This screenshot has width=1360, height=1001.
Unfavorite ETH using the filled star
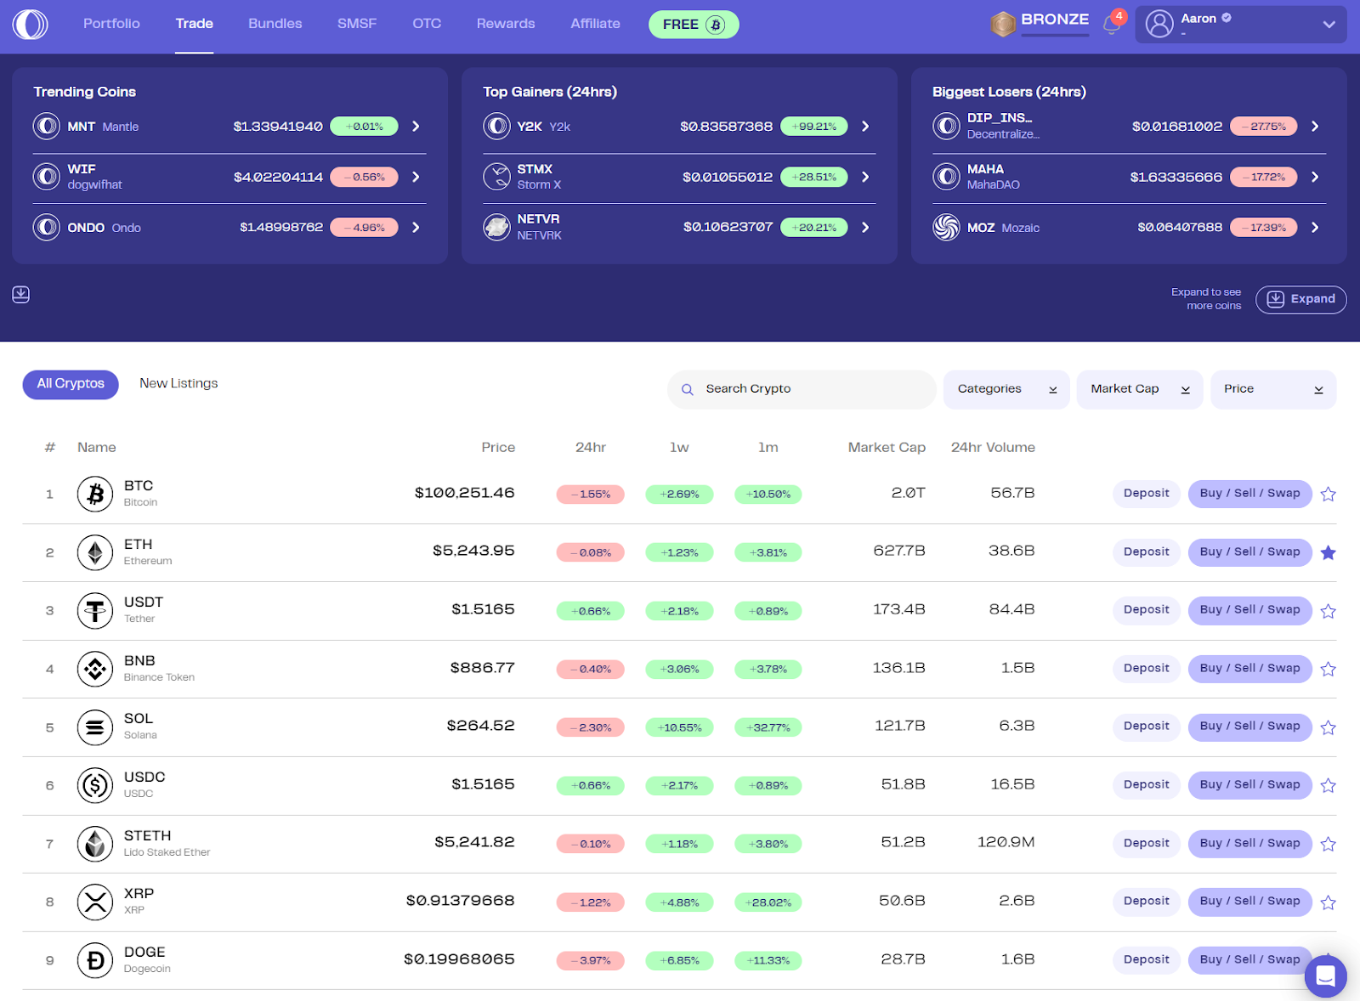(x=1328, y=553)
